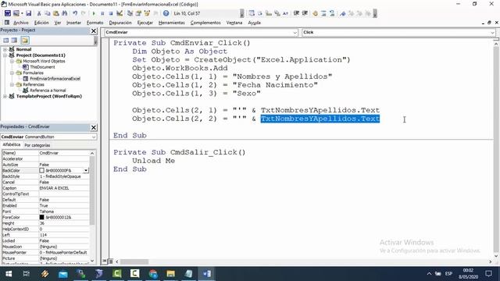Screen dimensions: 500x281
Task: Click the Caption property value ENVIAR A EXCEL
Action: click(x=64, y=188)
